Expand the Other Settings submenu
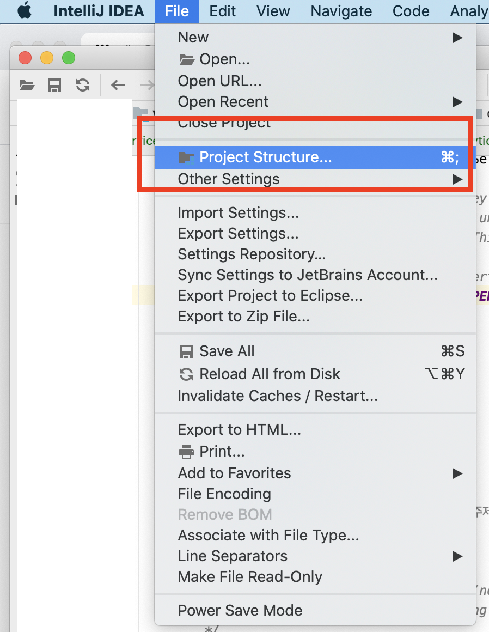Screen dimensions: 489x632 [315, 179]
